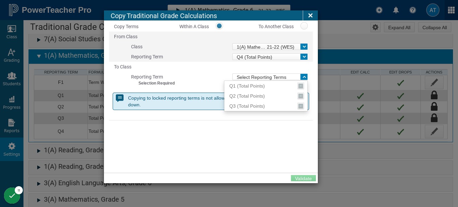
Task: Tick the Q2 (Total Points) checkbox
Action: [x=301, y=96]
